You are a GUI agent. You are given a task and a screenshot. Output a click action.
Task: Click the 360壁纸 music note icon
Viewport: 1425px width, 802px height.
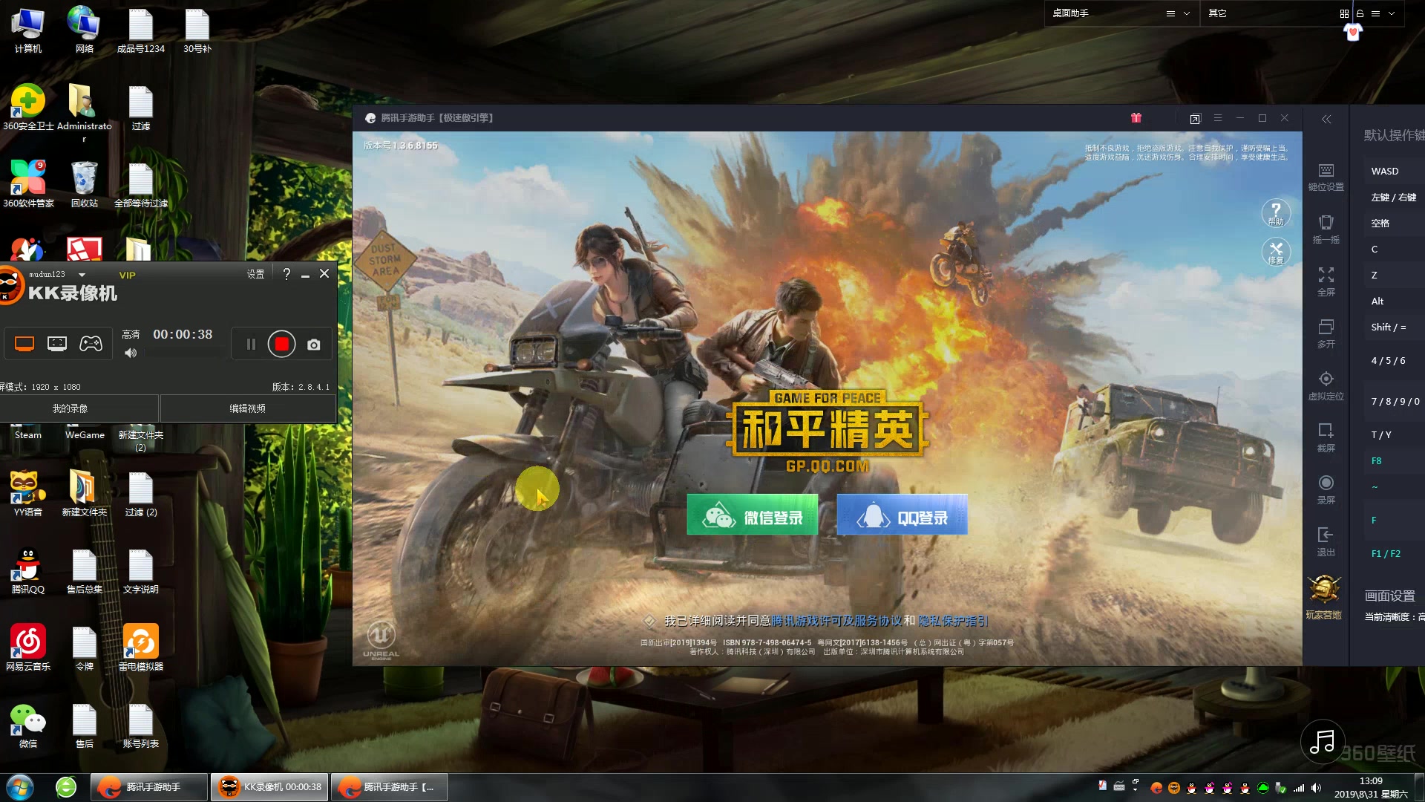tap(1323, 741)
